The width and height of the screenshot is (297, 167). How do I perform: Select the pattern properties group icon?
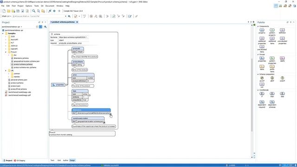(272, 60)
